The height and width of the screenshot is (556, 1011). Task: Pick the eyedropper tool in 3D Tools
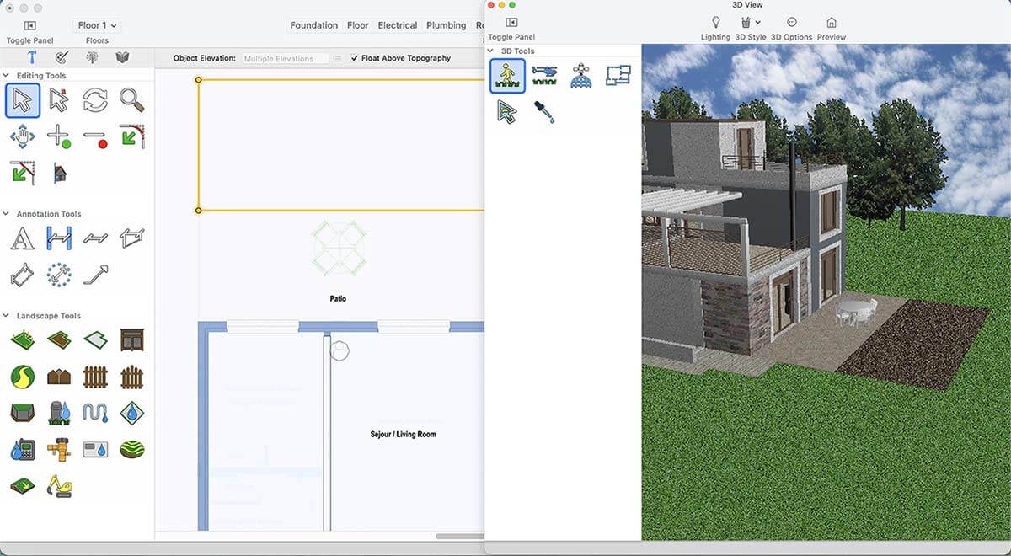coord(544,112)
